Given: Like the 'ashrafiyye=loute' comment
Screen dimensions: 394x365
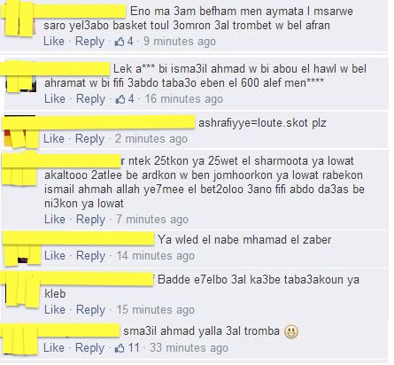Looking at the screenshot, I should click(x=54, y=139).
